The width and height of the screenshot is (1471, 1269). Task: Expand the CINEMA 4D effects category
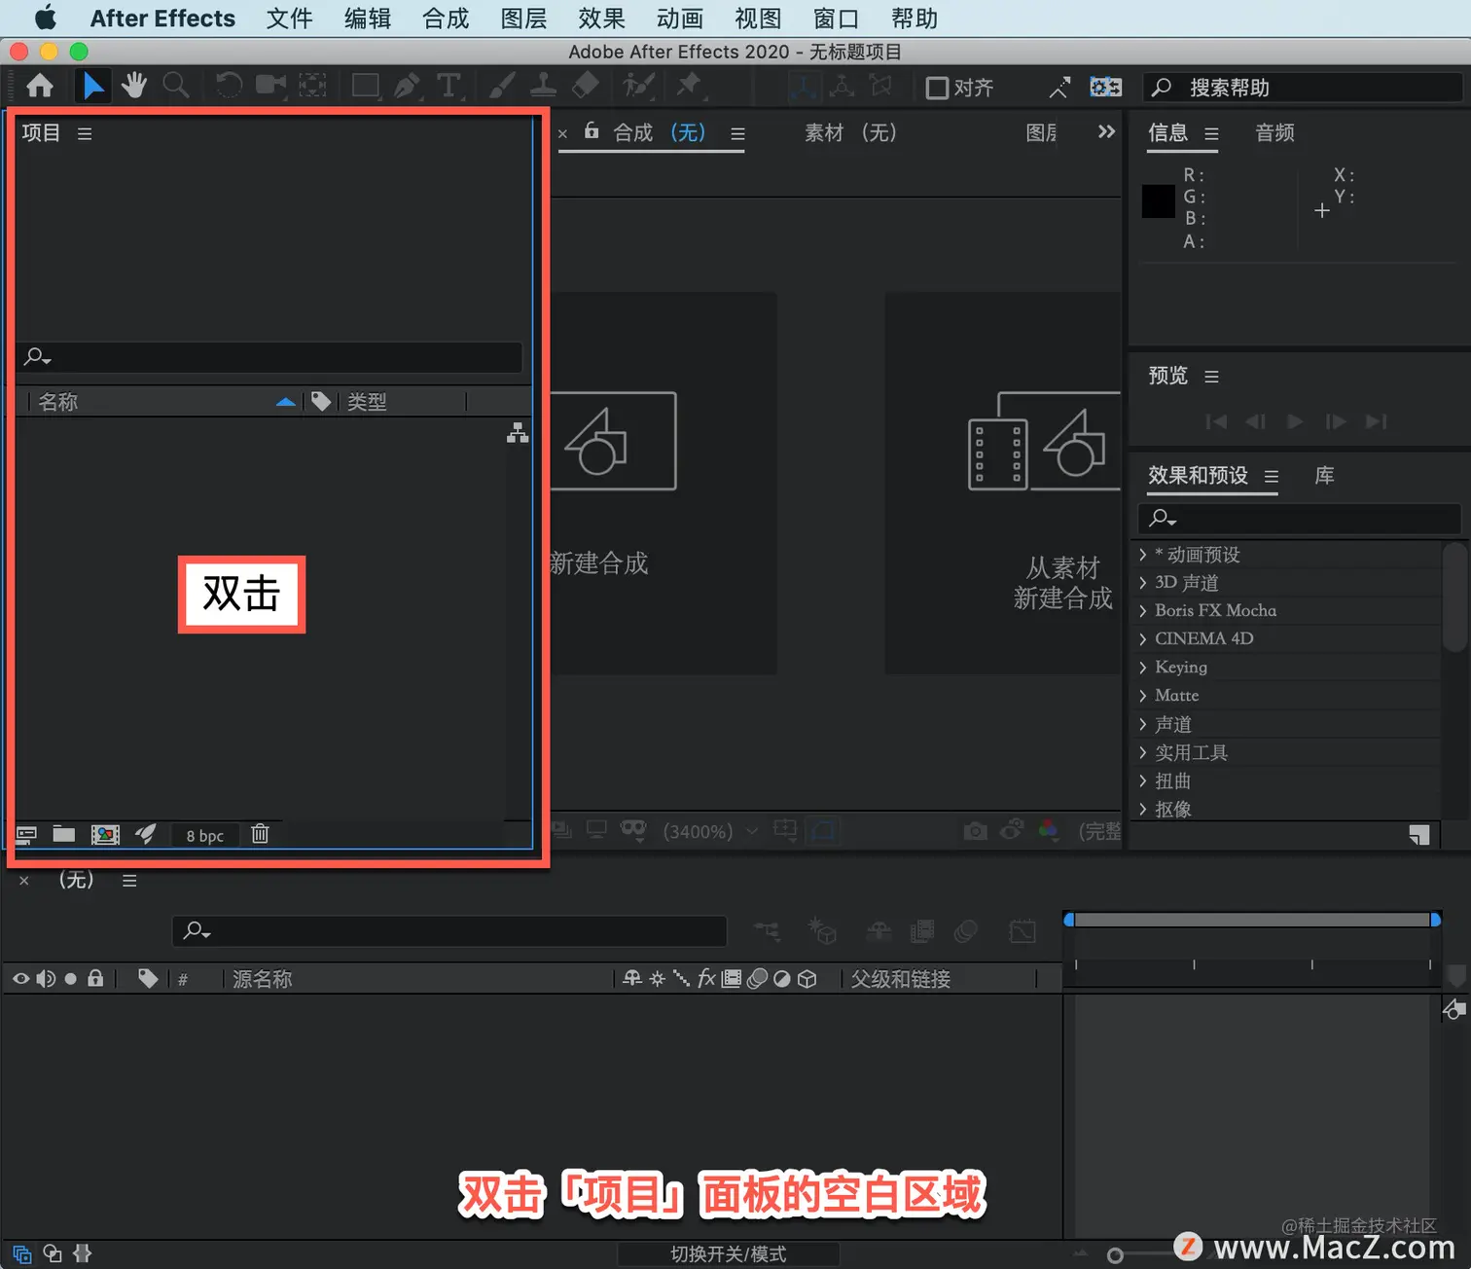[1142, 639]
